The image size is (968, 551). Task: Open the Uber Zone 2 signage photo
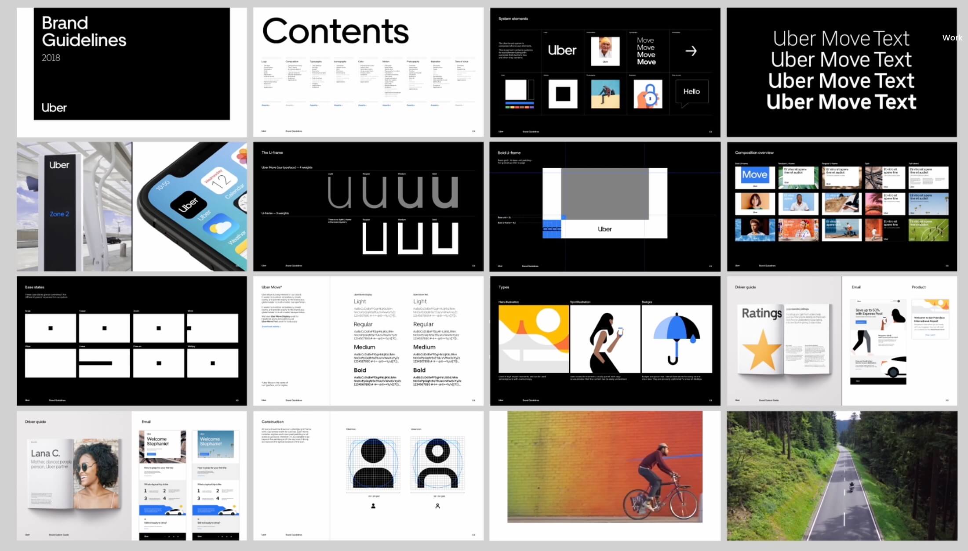coord(74,207)
